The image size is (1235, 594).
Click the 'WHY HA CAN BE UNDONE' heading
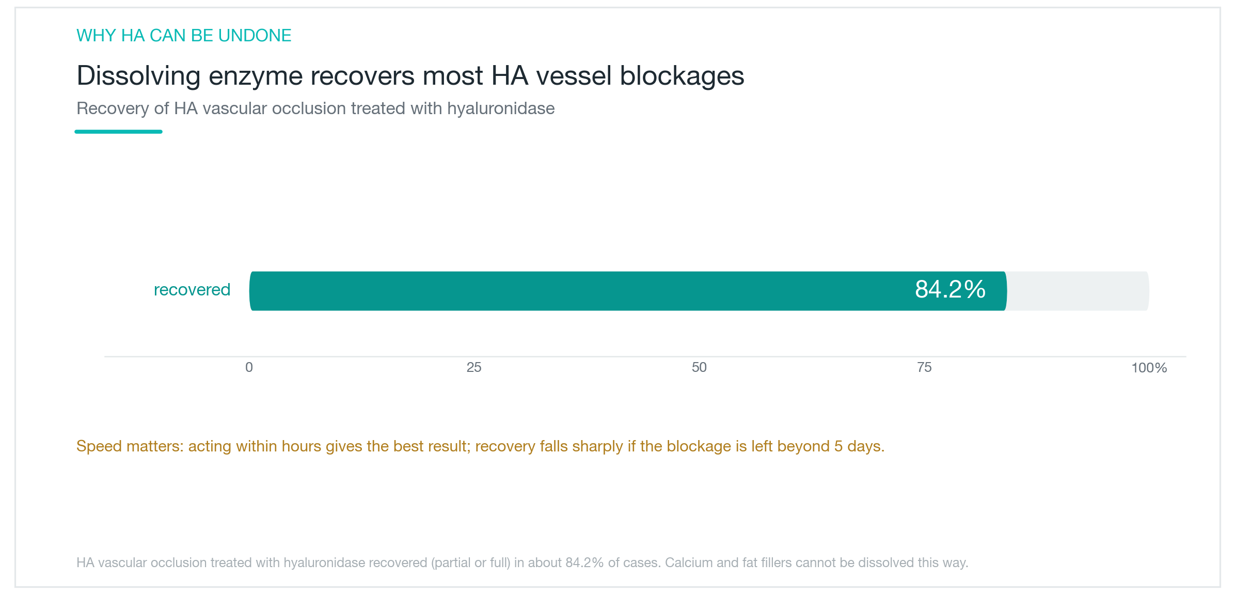click(x=184, y=35)
